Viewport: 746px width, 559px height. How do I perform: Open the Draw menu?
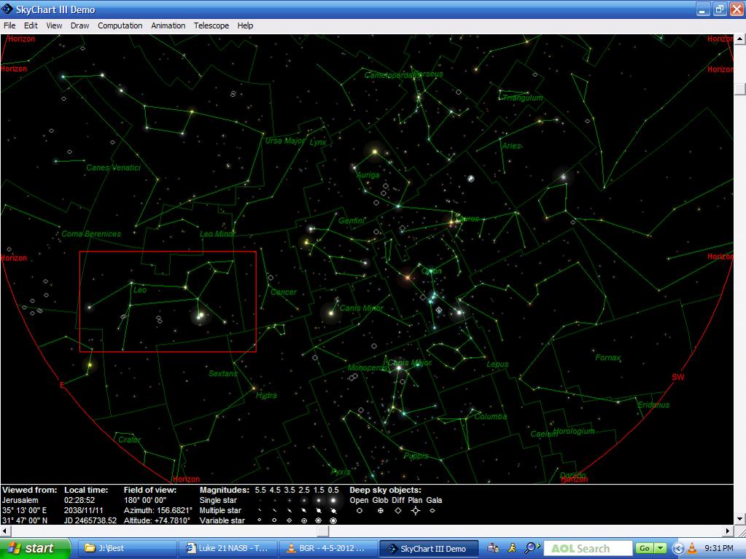click(x=80, y=26)
